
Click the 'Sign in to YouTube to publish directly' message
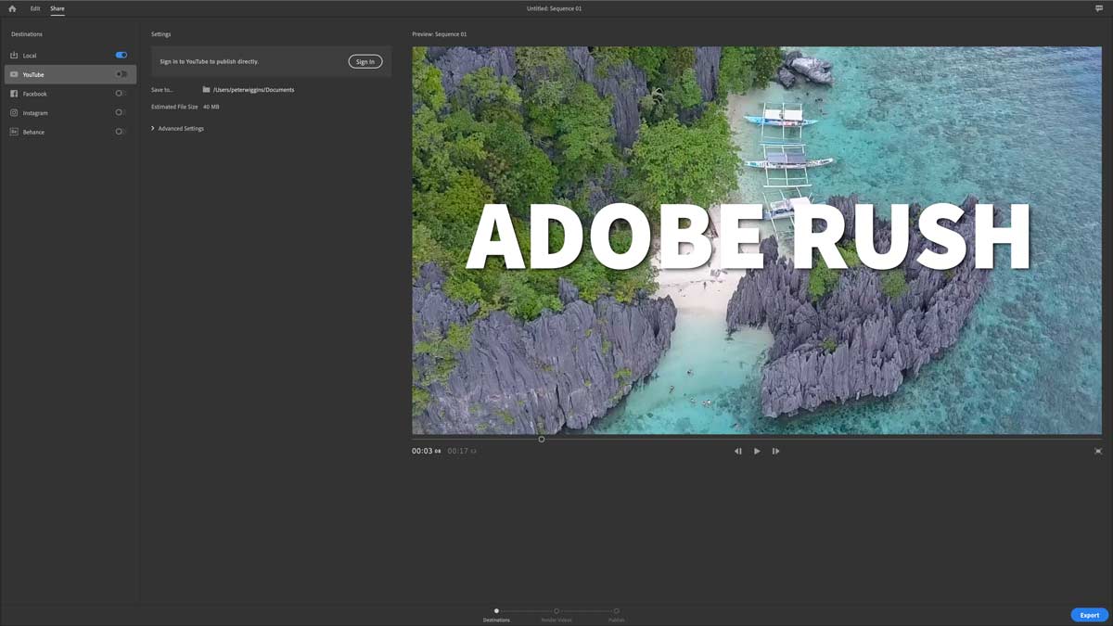(x=210, y=61)
